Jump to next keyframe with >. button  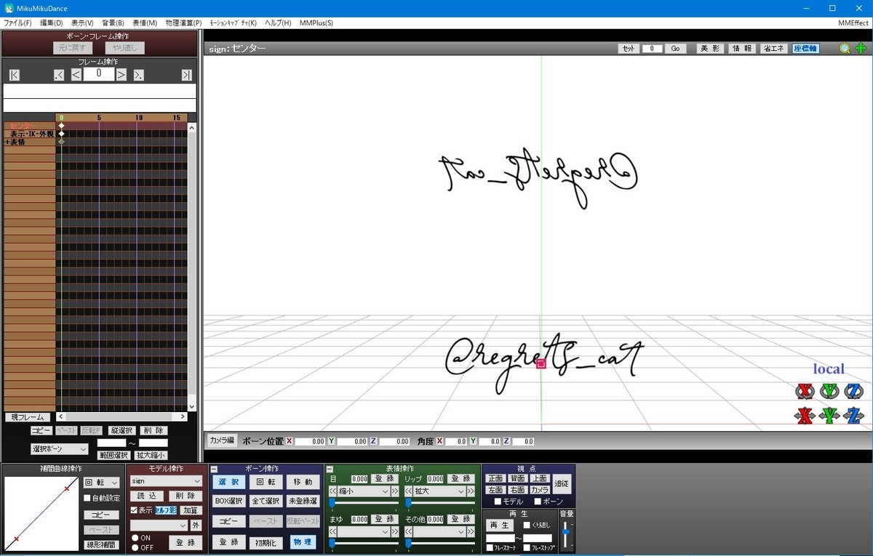pos(138,74)
